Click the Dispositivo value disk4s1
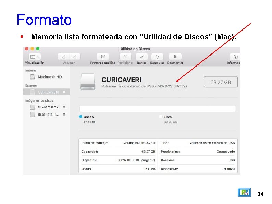This screenshot has width=272, height=204. (x=229, y=169)
